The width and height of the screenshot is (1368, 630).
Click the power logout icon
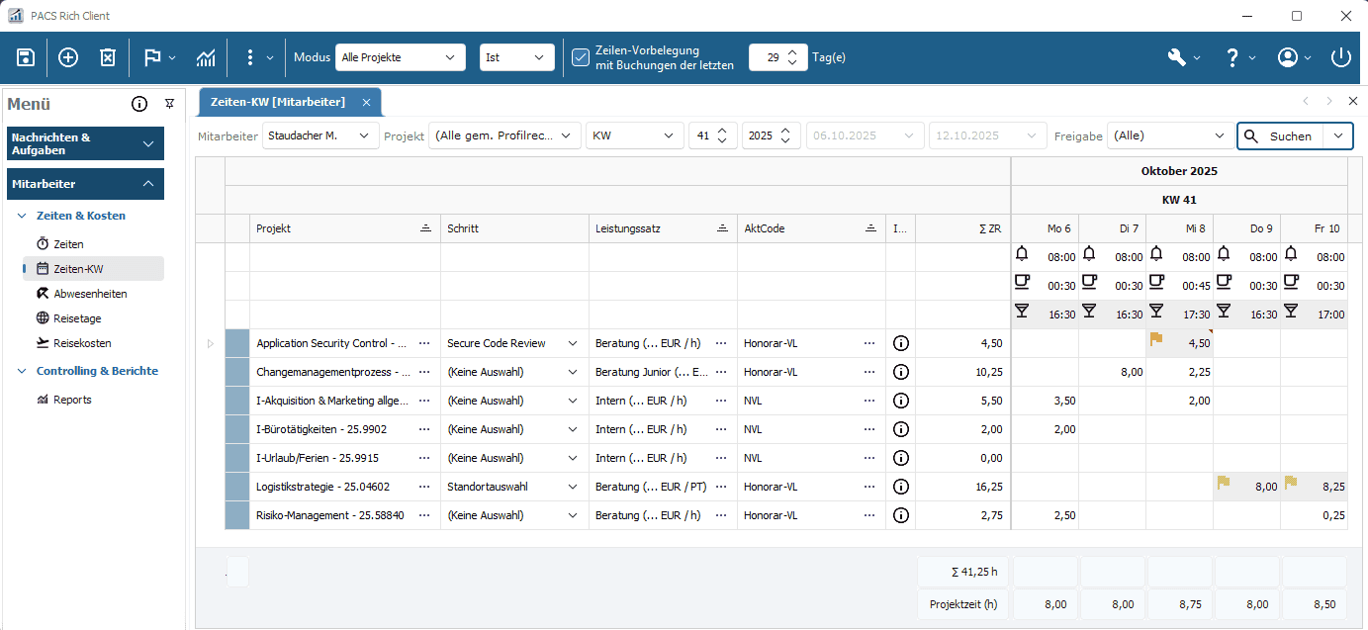click(1341, 56)
